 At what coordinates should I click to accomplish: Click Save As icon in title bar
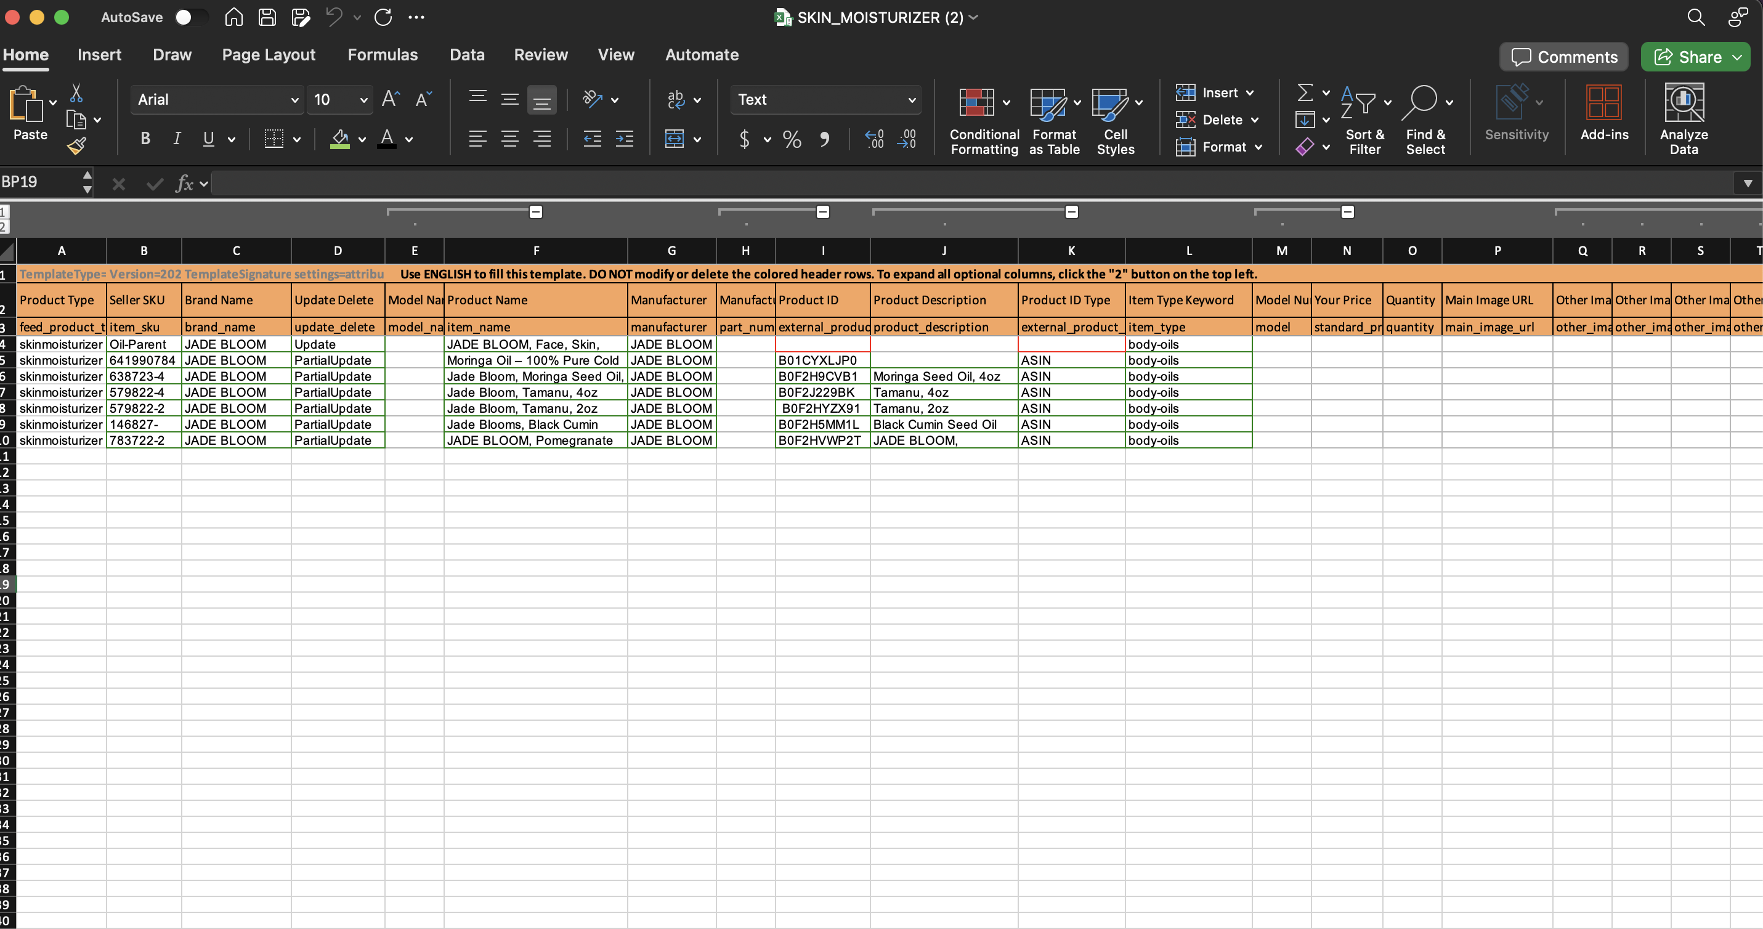click(x=300, y=17)
